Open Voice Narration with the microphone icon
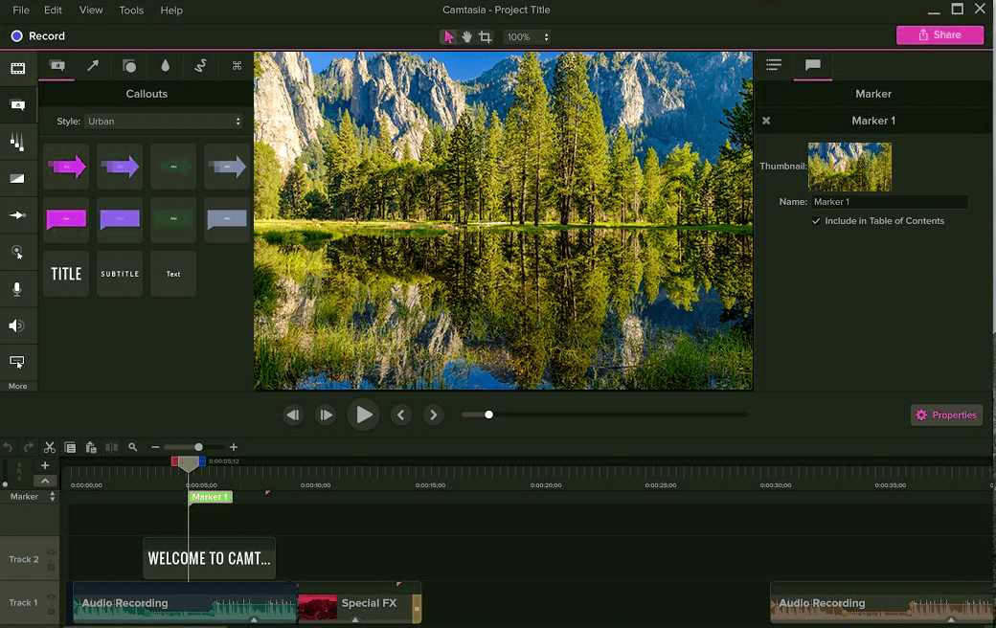The height and width of the screenshot is (628, 996). (19, 288)
